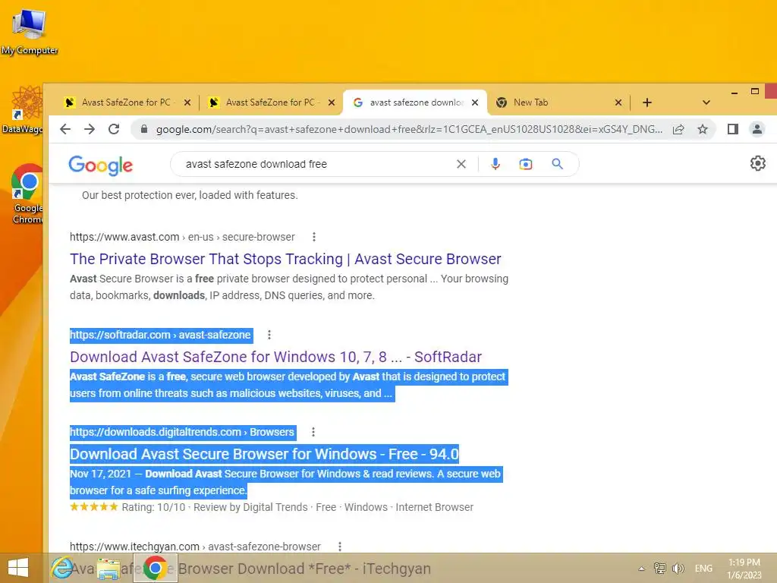The height and width of the screenshot is (583, 777).
Task: Open Download Avast SafeZone for Windows SoftRadar link
Action: (275, 357)
